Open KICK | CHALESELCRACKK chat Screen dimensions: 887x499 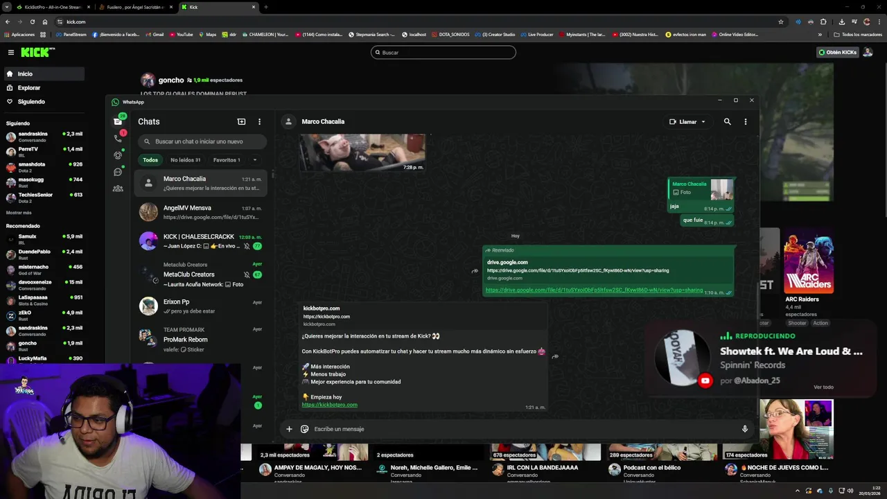[201, 241]
